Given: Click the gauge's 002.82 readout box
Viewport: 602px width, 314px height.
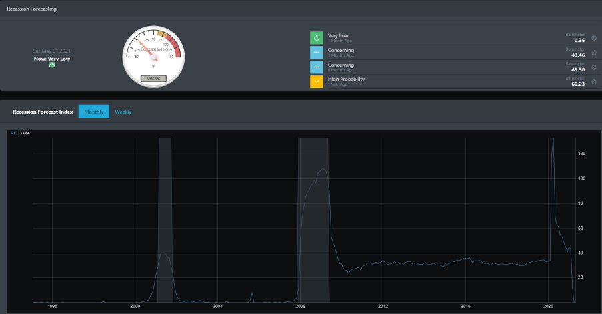Looking at the screenshot, I should (153, 78).
